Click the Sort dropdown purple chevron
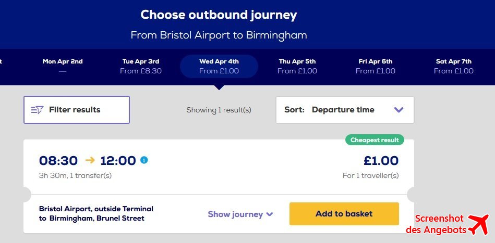The height and width of the screenshot is (243, 495). (399, 110)
